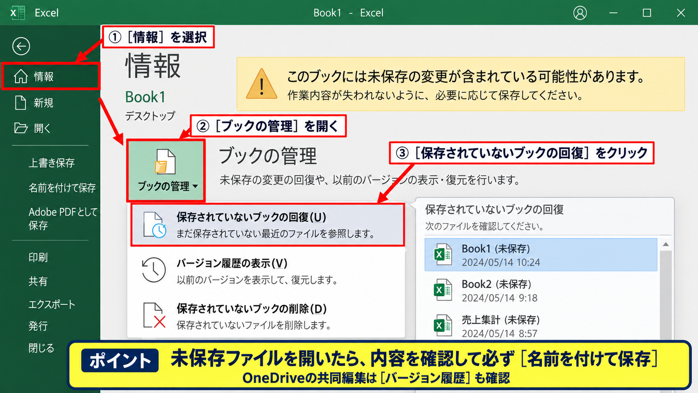Click the デスクトップ location text
698x393 pixels.
click(150, 116)
